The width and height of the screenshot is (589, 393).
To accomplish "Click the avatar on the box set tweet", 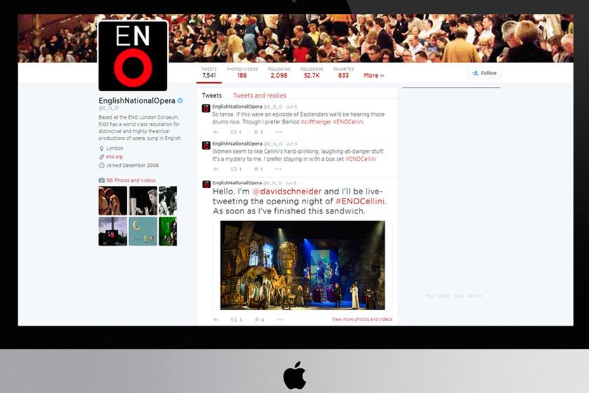I will click(206, 145).
